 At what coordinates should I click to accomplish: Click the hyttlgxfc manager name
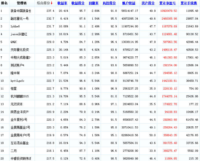click(x=18, y=81)
